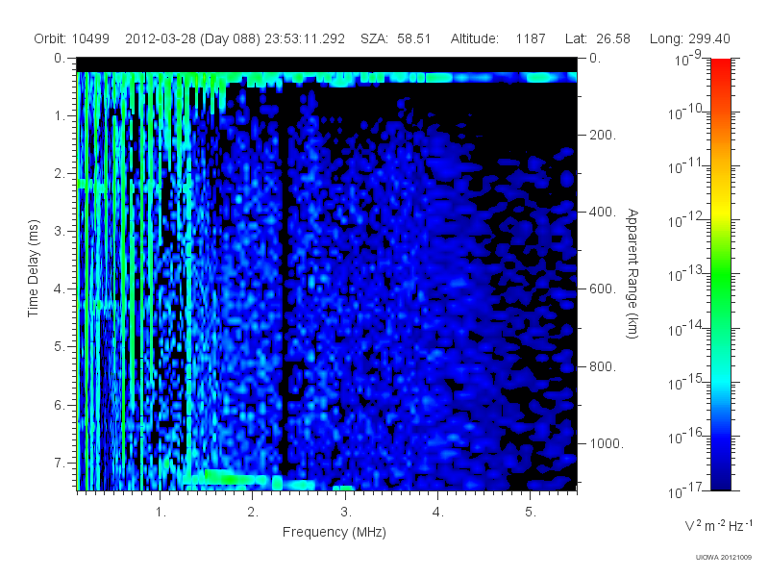
Task: Click the 600. apparent range tick label
Action: pos(603,289)
